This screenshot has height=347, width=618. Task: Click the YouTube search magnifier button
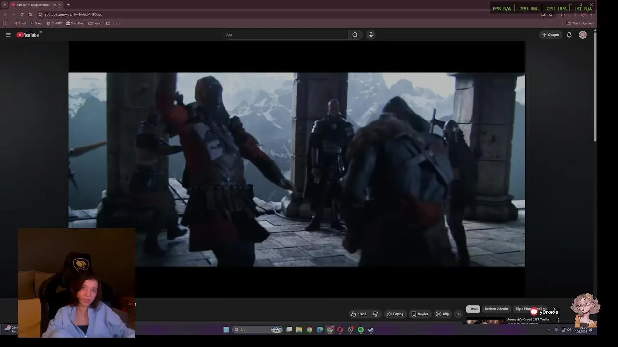tap(355, 35)
